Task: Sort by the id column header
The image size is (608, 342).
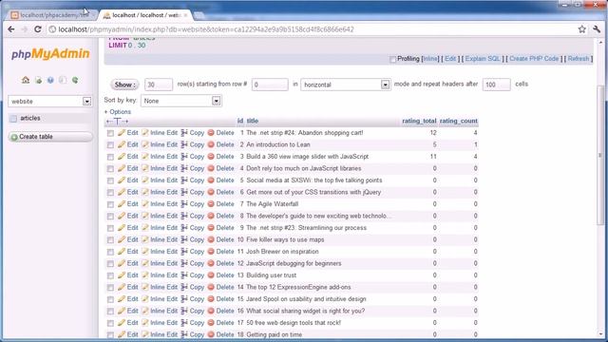Action: pos(240,121)
